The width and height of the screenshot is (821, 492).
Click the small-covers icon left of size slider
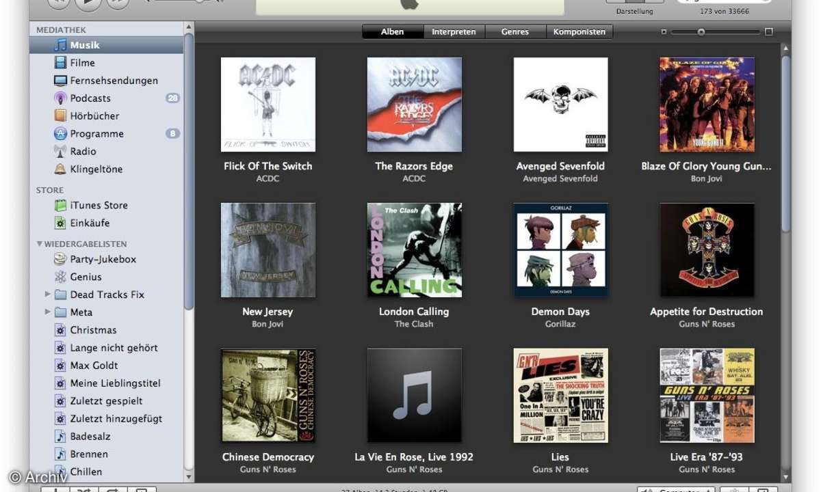coord(663,32)
